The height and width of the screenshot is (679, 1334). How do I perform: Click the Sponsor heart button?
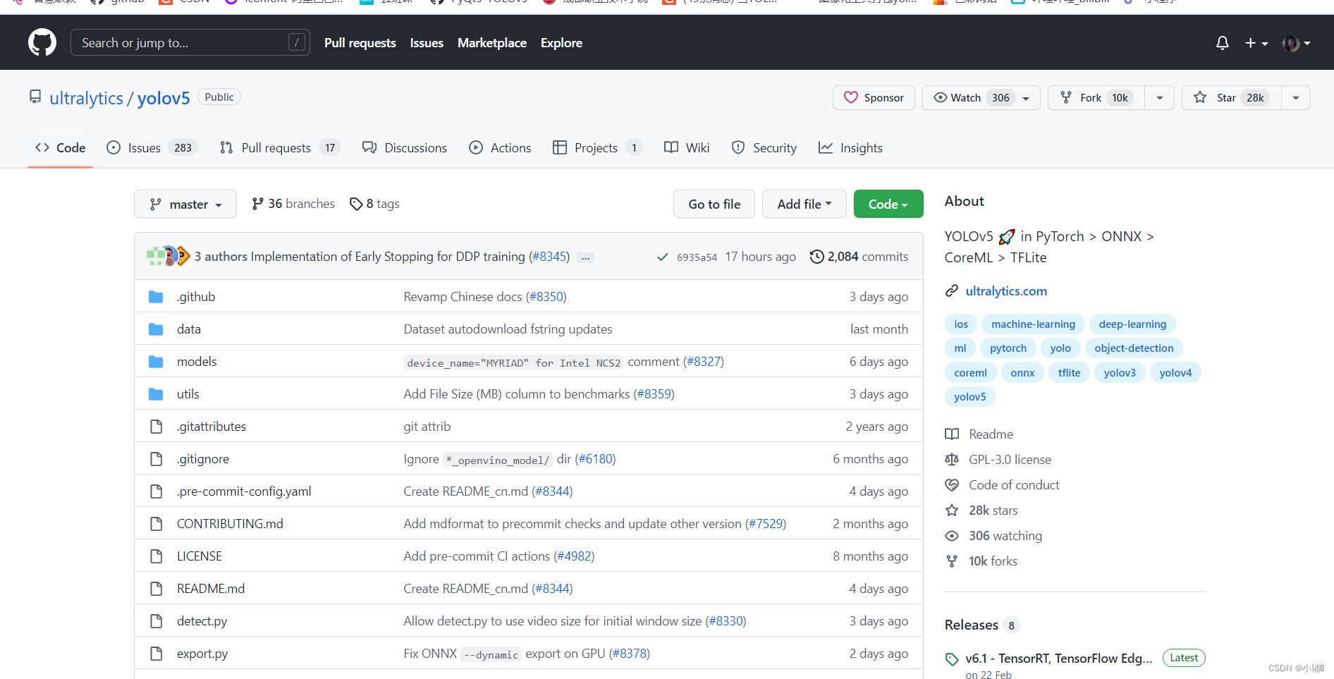(874, 97)
